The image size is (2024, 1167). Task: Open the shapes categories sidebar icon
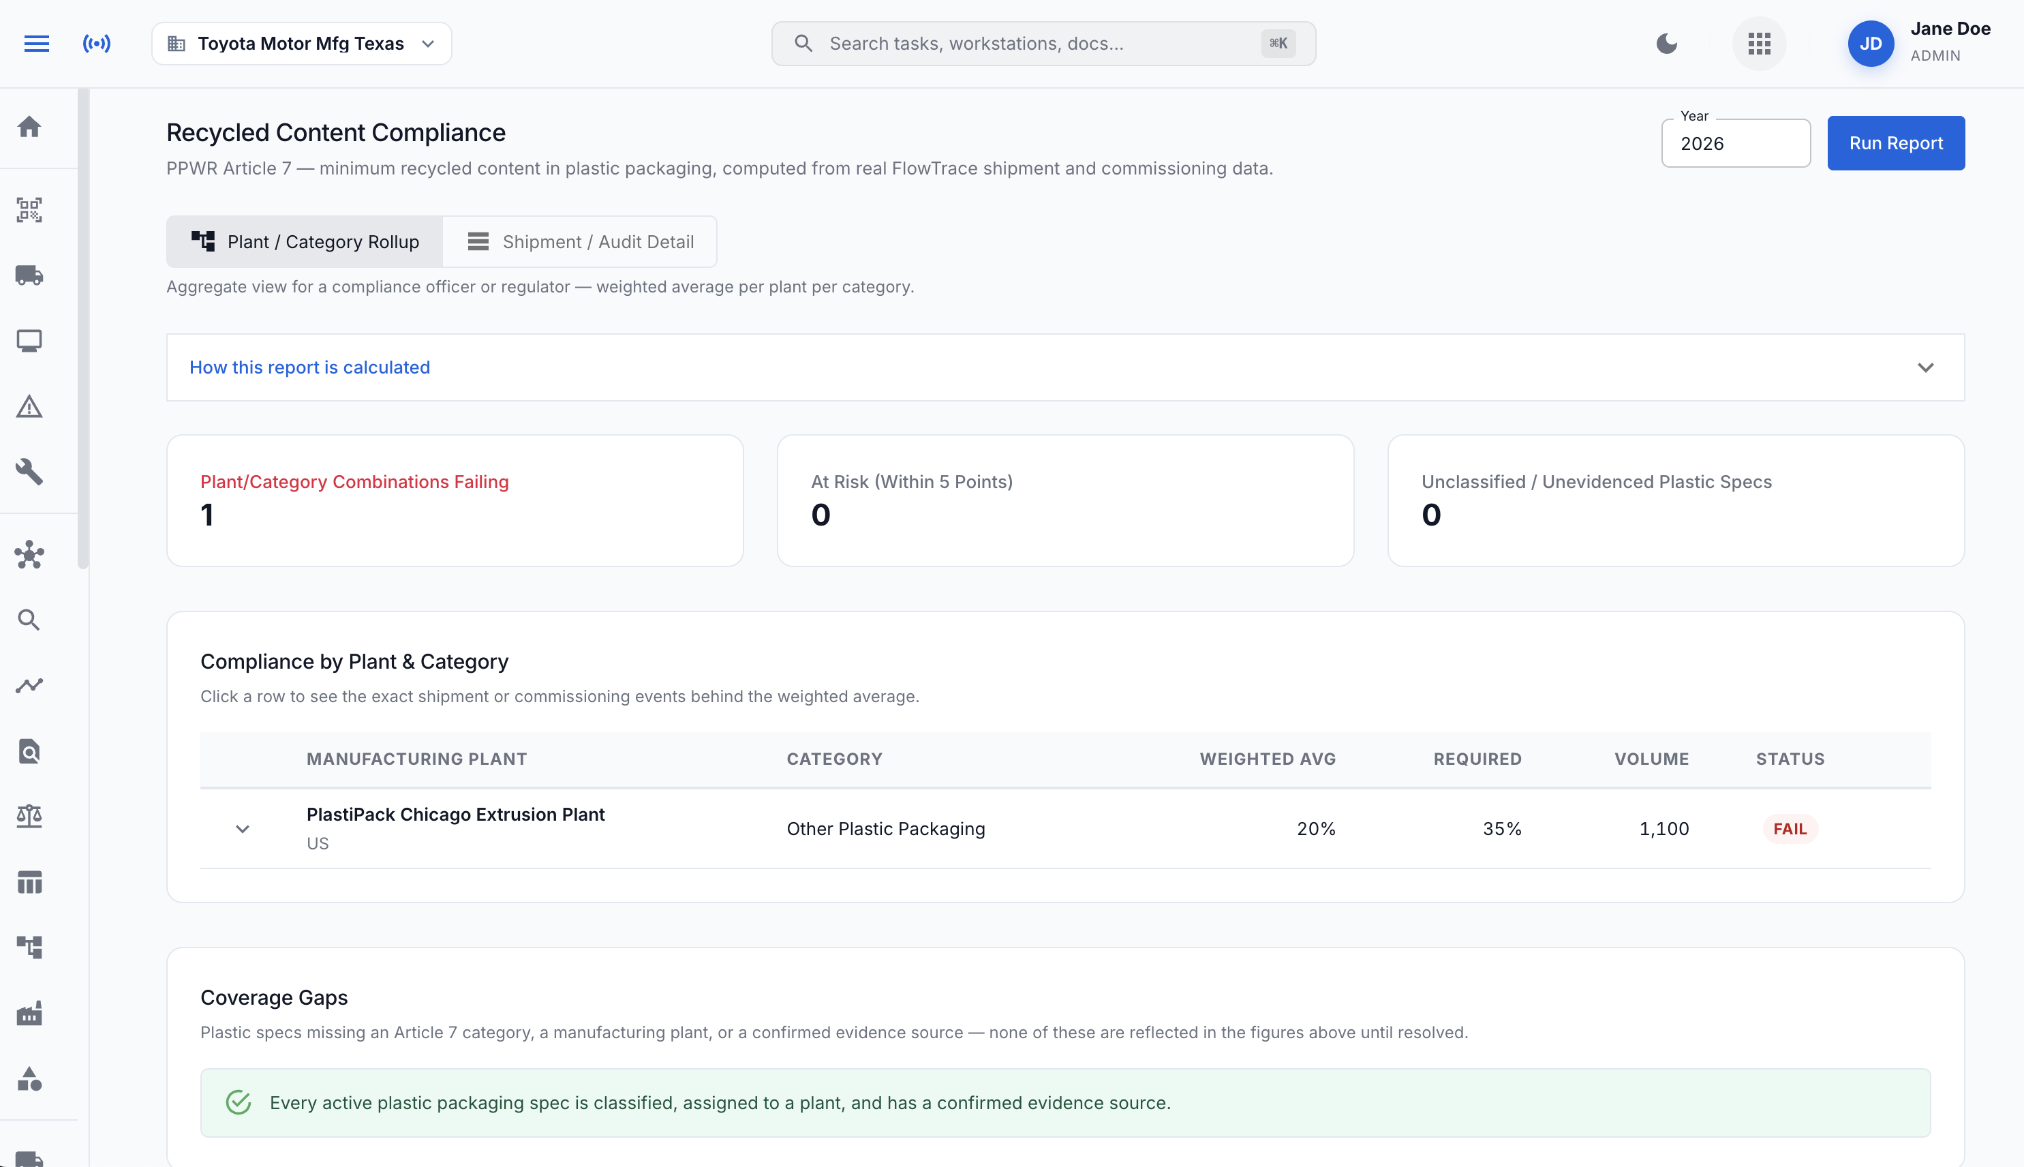(30, 1079)
